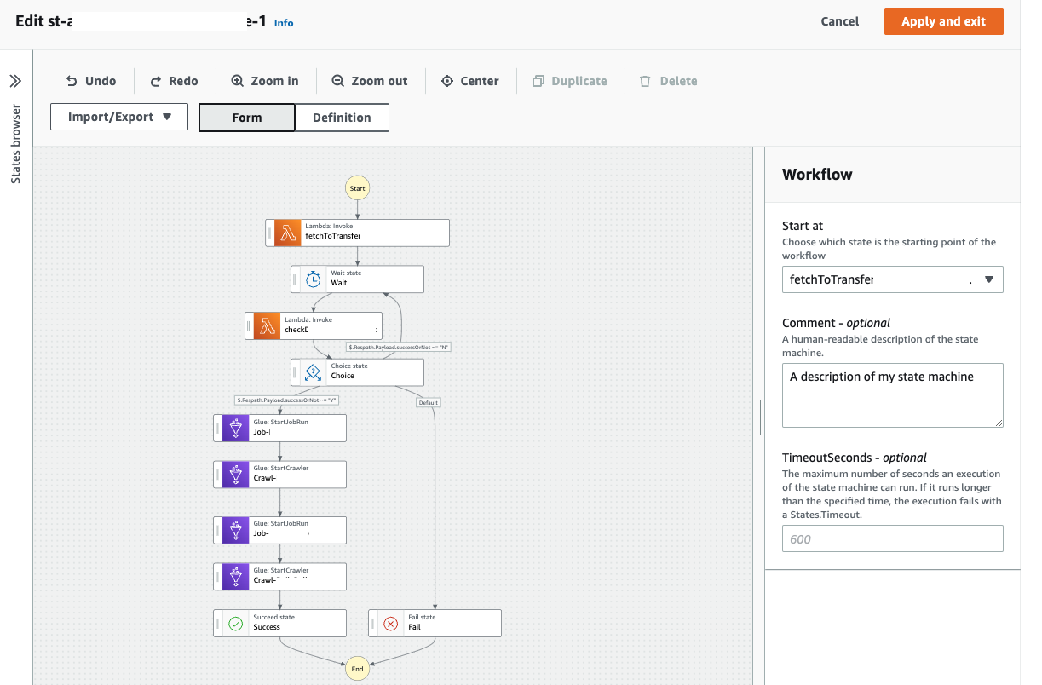This screenshot has width=1042, height=685.
Task: Click the TimeoutSeconds input field
Action: coord(892,538)
